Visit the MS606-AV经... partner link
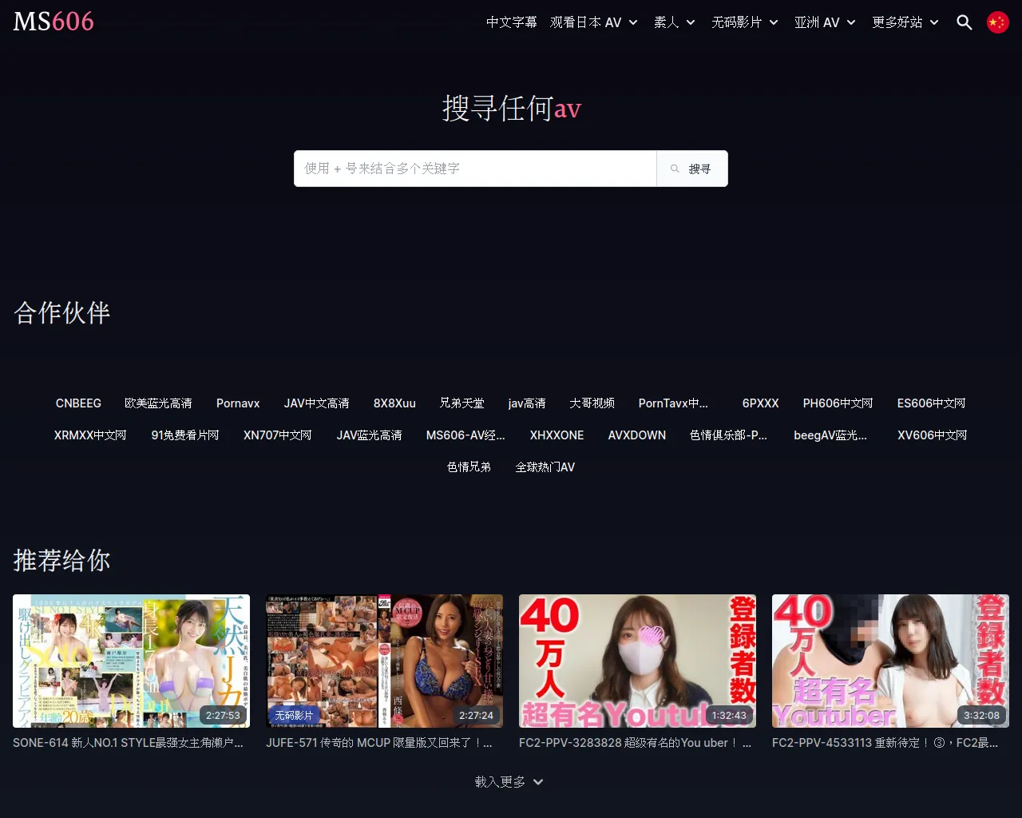 (465, 435)
